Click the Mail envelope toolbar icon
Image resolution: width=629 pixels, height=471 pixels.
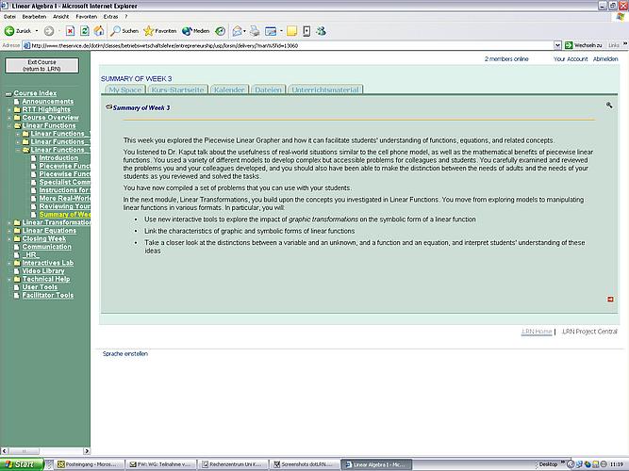(x=237, y=31)
